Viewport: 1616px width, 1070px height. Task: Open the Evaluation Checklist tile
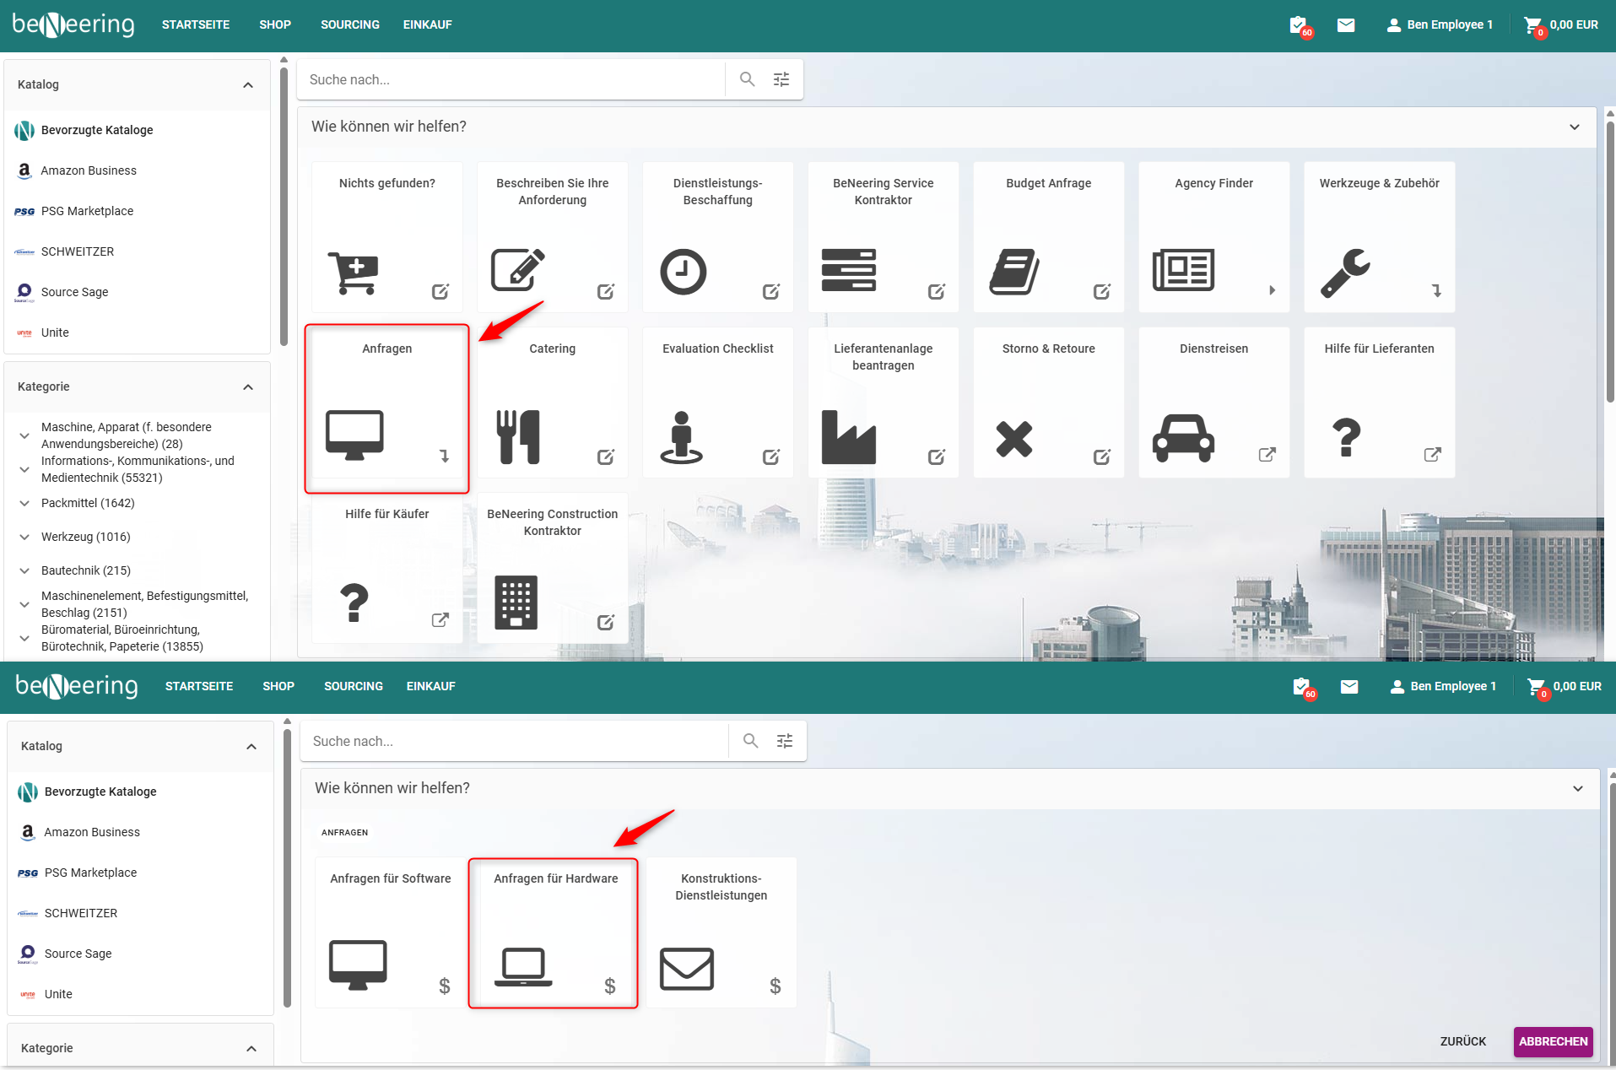click(717, 403)
